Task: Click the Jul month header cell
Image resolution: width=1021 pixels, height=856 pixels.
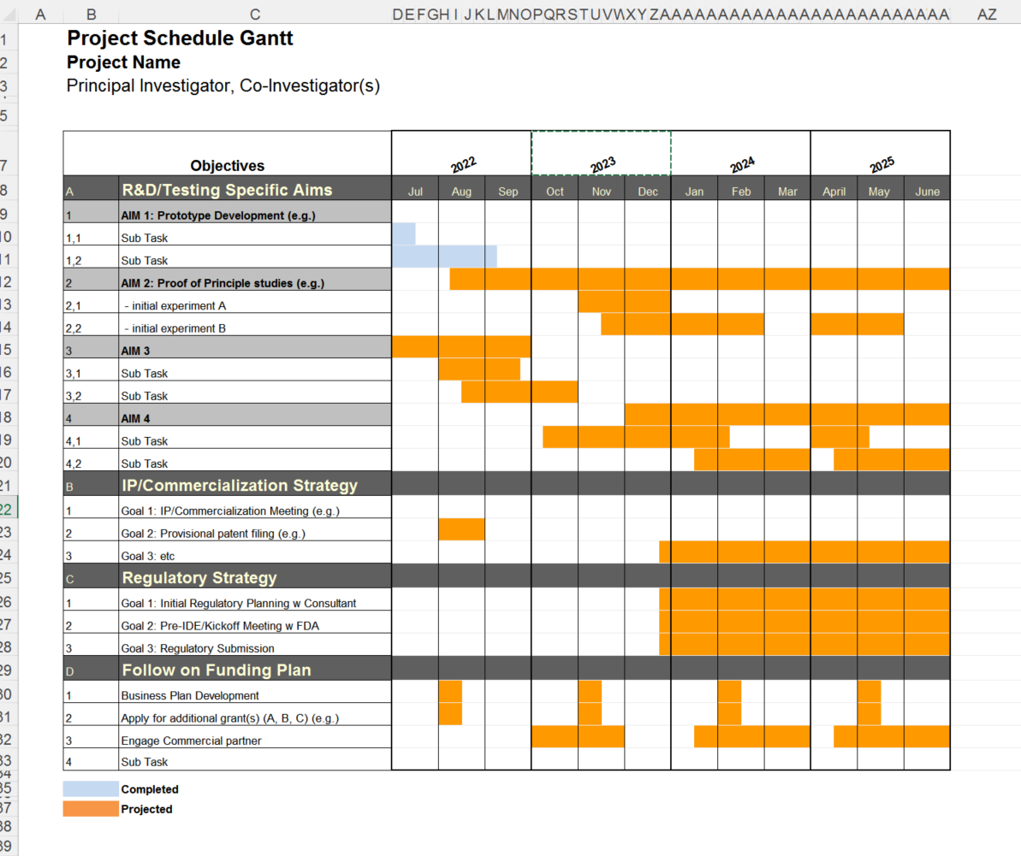Action: [415, 190]
